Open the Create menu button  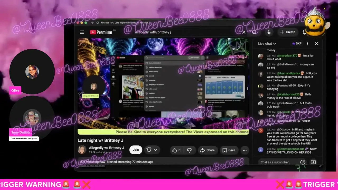pos(288,32)
